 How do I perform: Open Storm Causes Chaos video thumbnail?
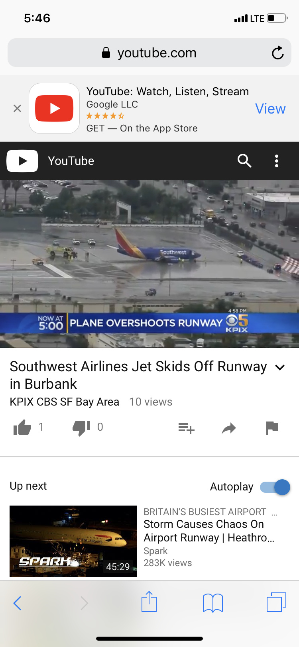pyautogui.click(x=73, y=541)
